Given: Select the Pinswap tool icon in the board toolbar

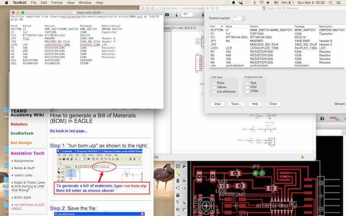Looking at the screenshot, I should (x=178, y=188).
